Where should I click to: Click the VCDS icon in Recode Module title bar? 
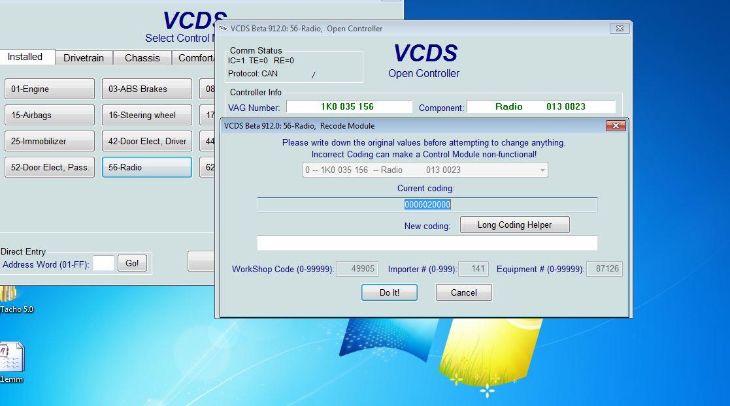[223, 126]
